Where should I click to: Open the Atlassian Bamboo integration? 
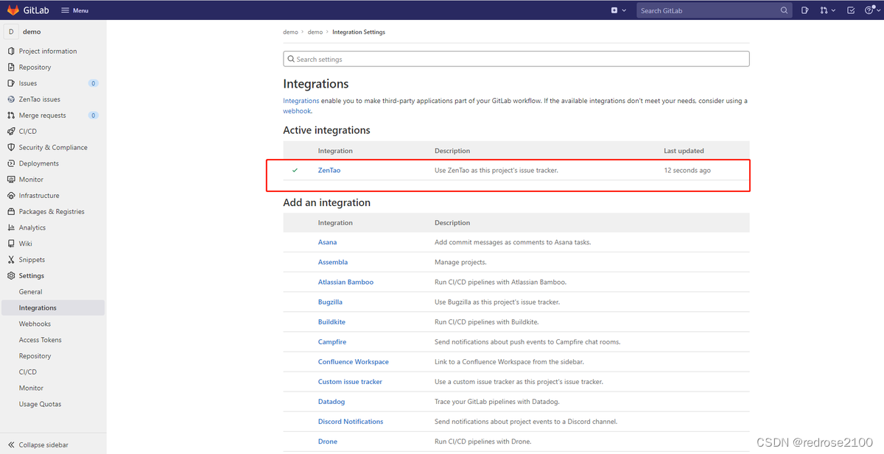point(345,282)
